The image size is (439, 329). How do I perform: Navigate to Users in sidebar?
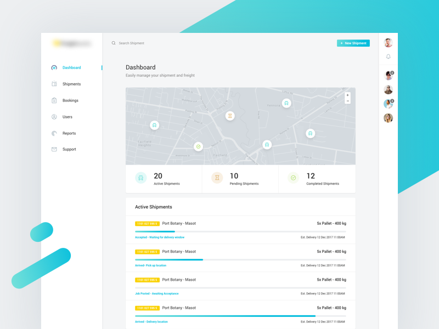click(x=67, y=117)
